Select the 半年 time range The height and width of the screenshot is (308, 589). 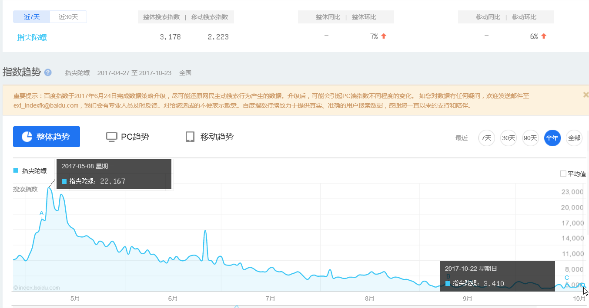pyautogui.click(x=552, y=138)
